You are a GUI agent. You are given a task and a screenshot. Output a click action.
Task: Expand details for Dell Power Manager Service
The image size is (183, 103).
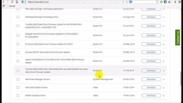tap(164, 80)
